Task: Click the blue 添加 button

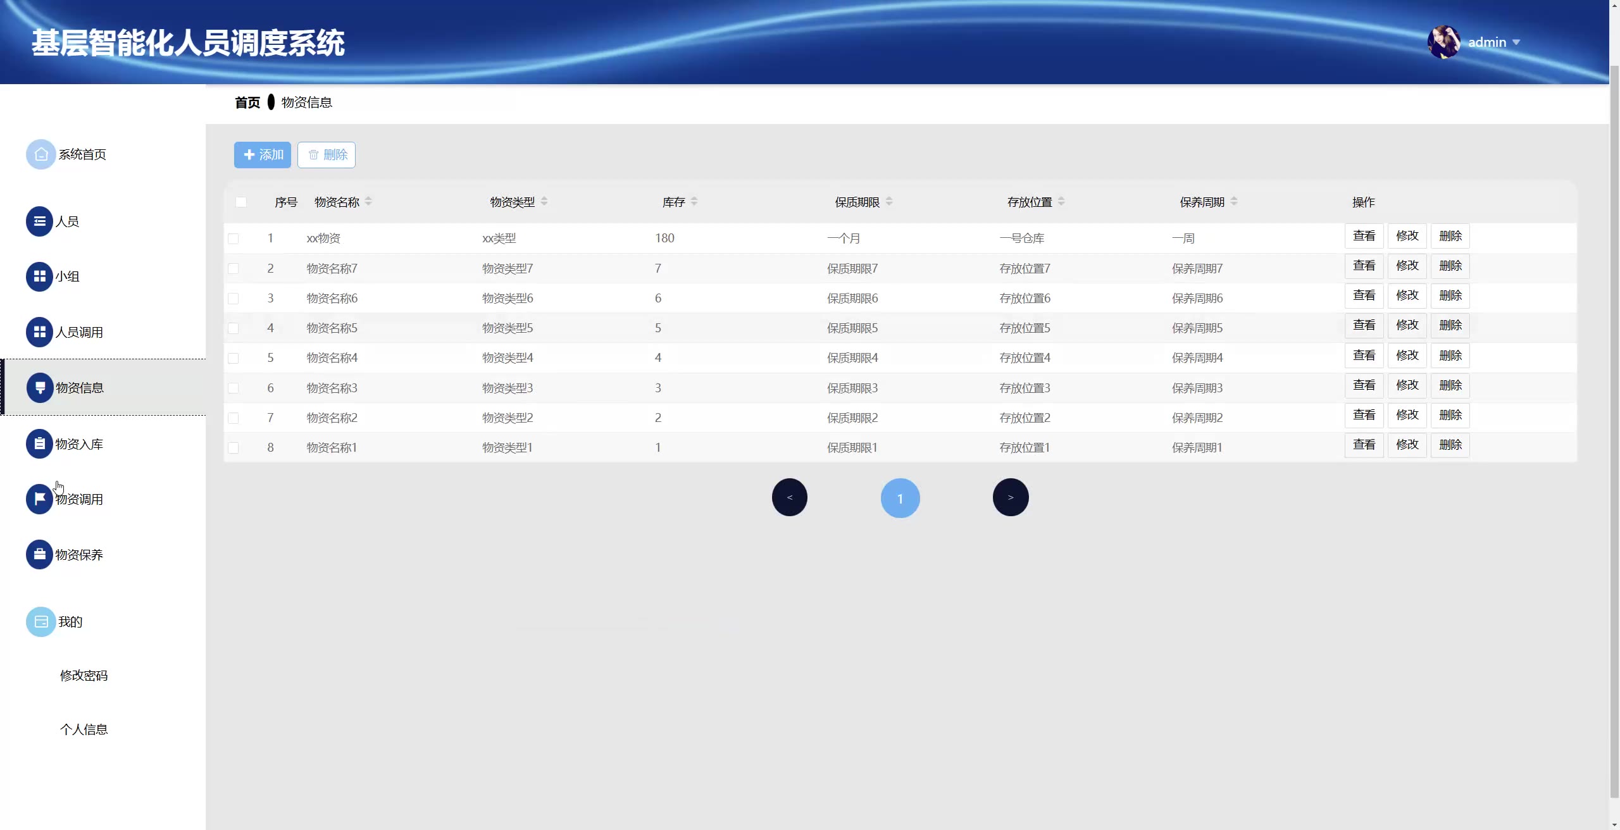Action: (262, 155)
